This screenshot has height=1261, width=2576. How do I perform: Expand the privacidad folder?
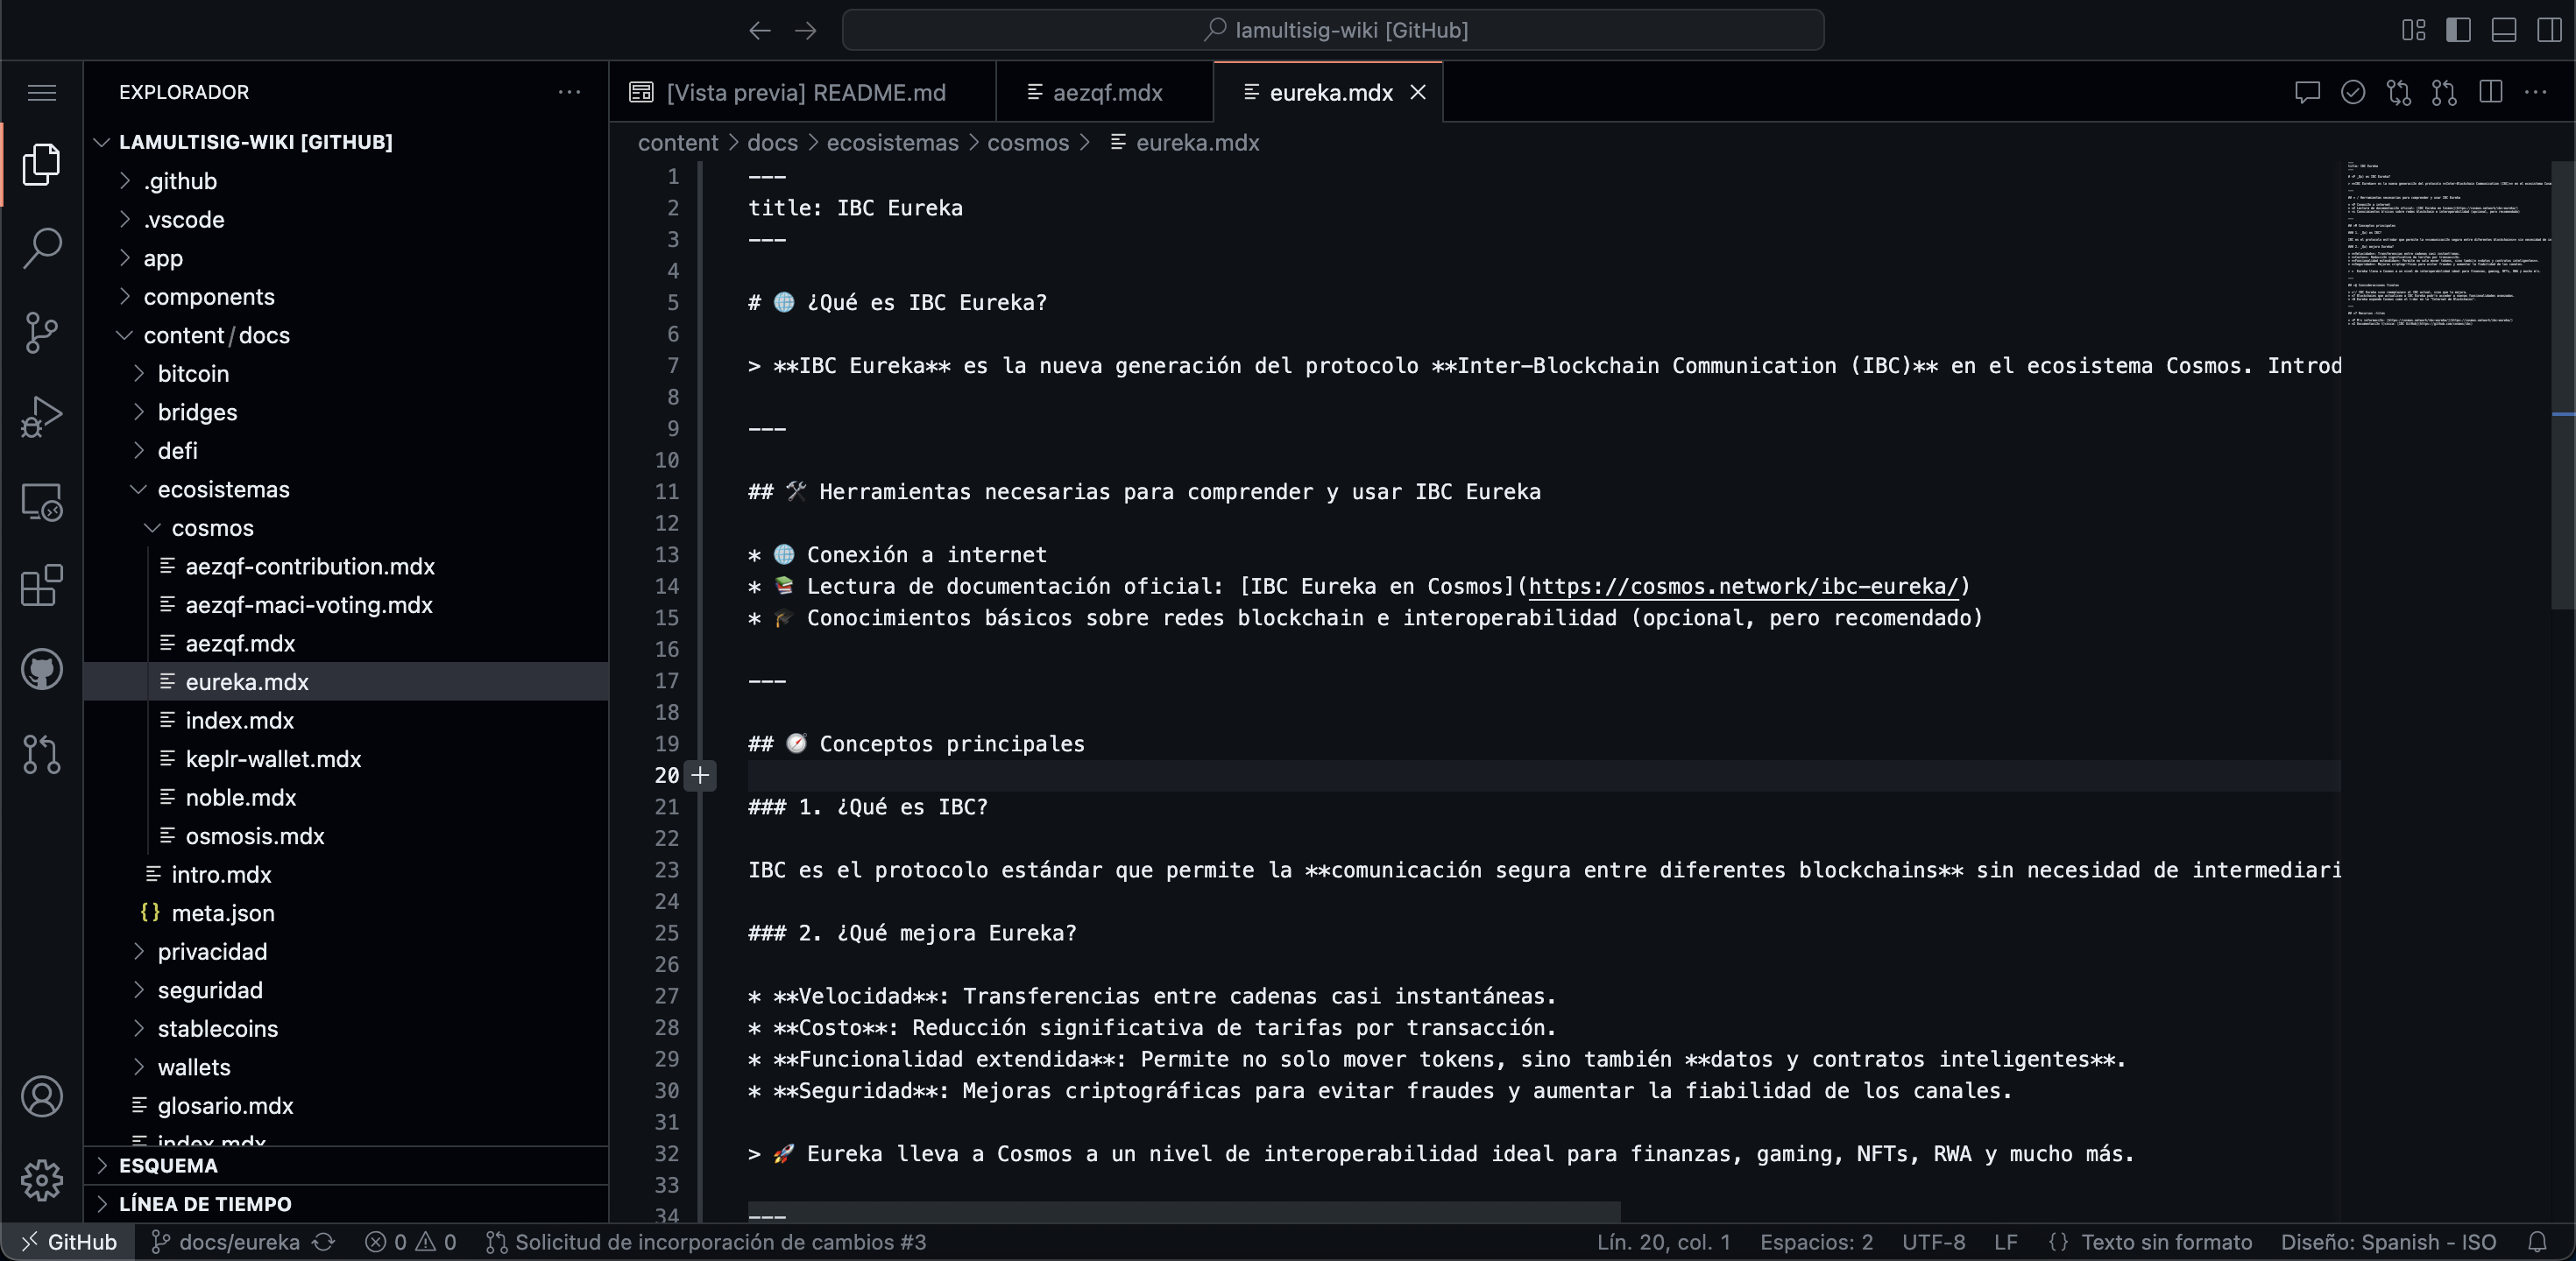[x=346, y=951]
